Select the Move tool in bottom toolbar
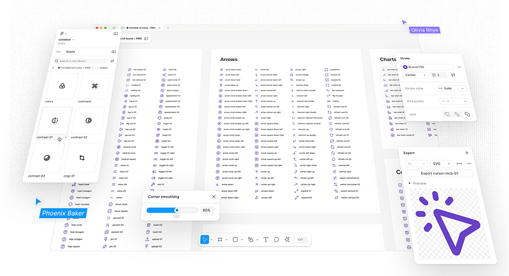The image size is (509, 276). (x=204, y=240)
